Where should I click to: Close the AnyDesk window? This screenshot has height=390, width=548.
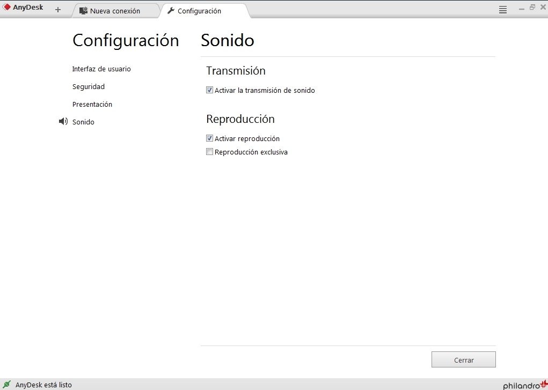(543, 7)
